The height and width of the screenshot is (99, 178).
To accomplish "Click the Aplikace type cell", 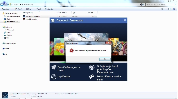I will 75,16.
